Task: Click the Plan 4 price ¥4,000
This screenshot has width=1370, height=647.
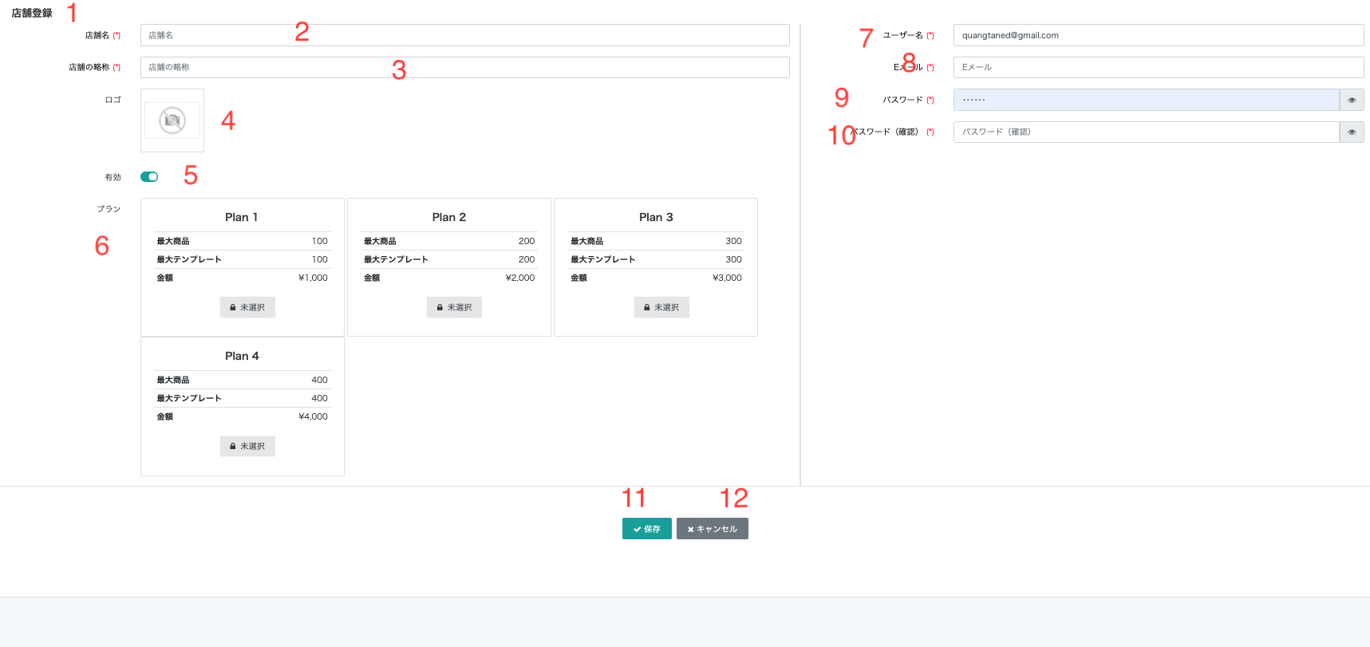Action: (x=313, y=416)
